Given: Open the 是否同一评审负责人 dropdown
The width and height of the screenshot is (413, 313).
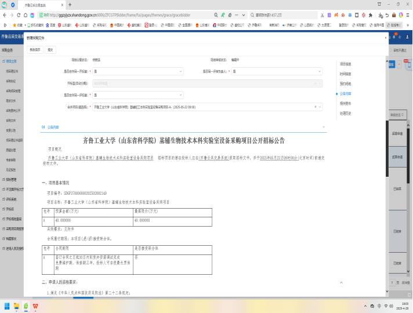Looking at the screenshot, I should click(277, 71).
